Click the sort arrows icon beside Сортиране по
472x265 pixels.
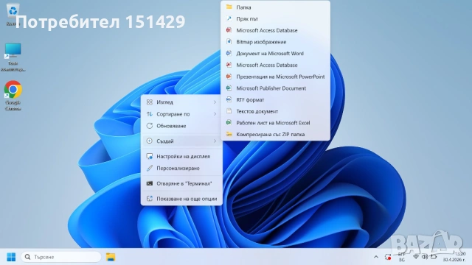click(x=149, y=114)
